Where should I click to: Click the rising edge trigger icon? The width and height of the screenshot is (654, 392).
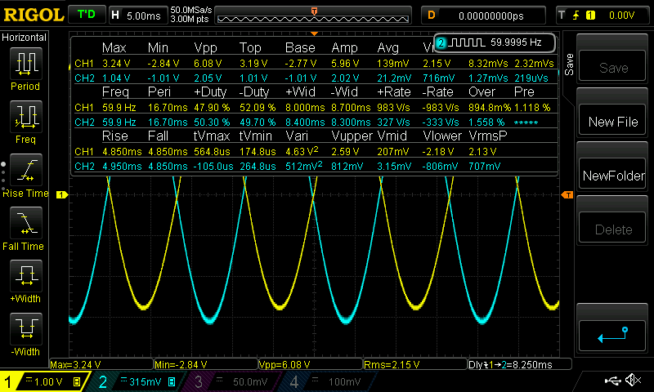pos(576,16)
